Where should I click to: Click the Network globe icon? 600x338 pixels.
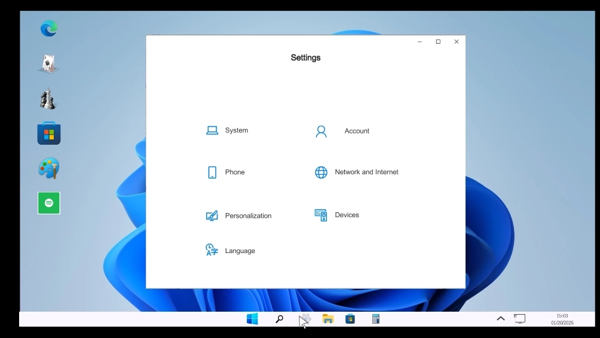321,172
